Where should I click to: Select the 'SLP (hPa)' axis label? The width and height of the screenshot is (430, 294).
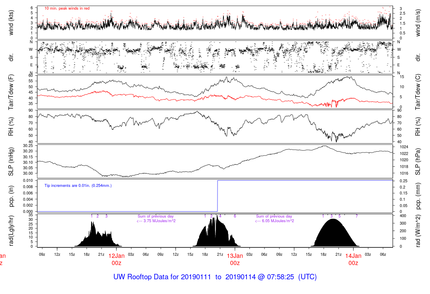pyautogui.click(x=418, y=162)
